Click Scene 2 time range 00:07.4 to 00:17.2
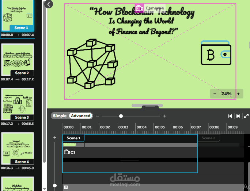 click(x=17, y=79)
